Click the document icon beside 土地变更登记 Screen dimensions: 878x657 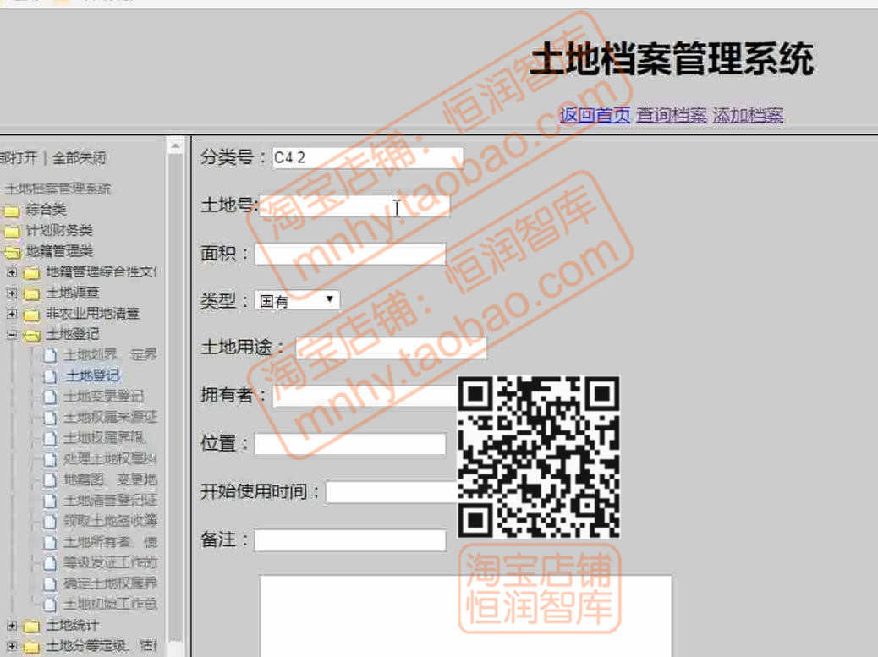click(x=48, y=397)
